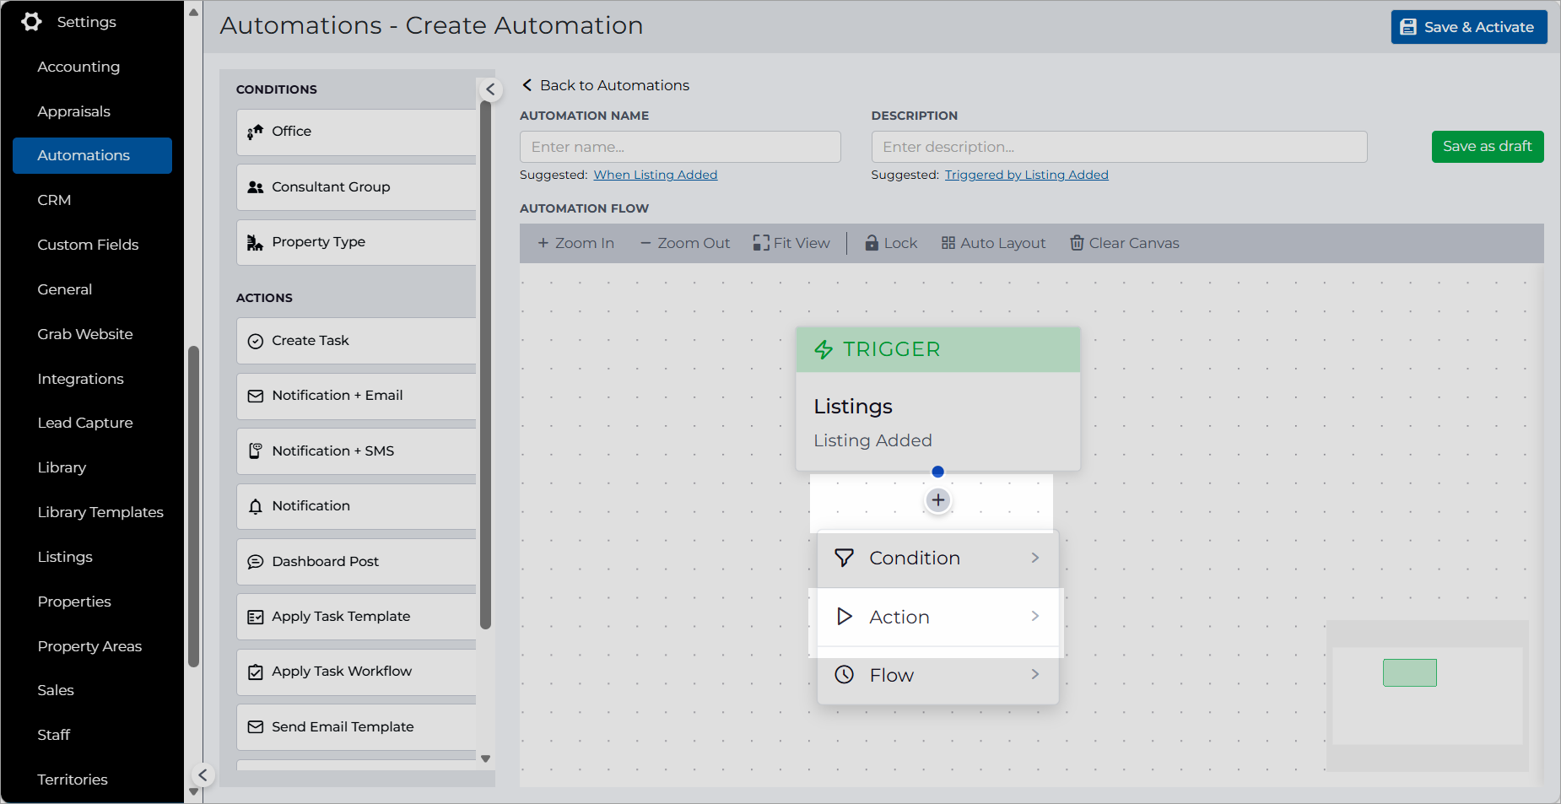Click the sidebar scroll-down arrow
Screen dimensions: 1561x804
pos(193,792)
